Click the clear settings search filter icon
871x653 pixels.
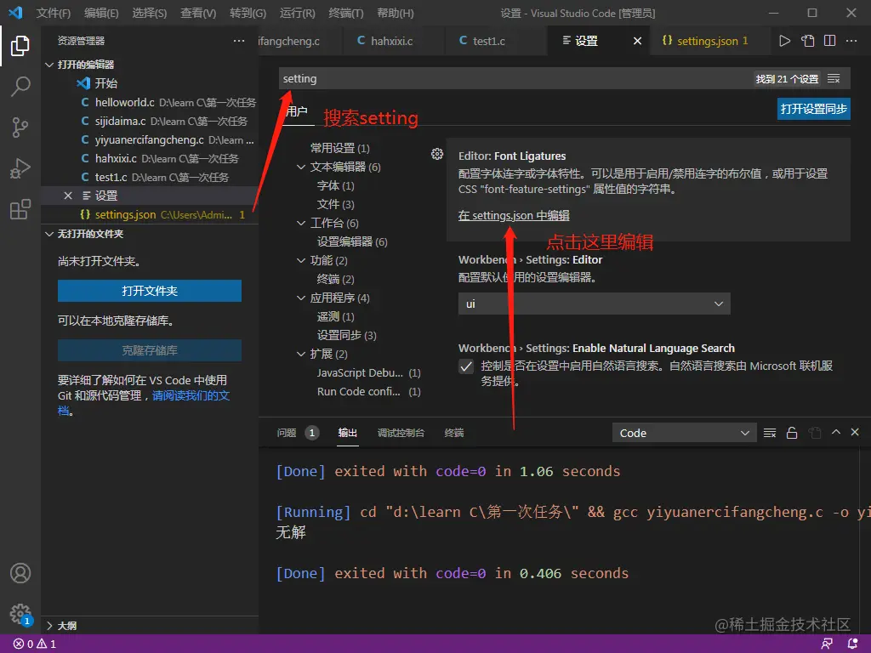[x=834, y=79]
